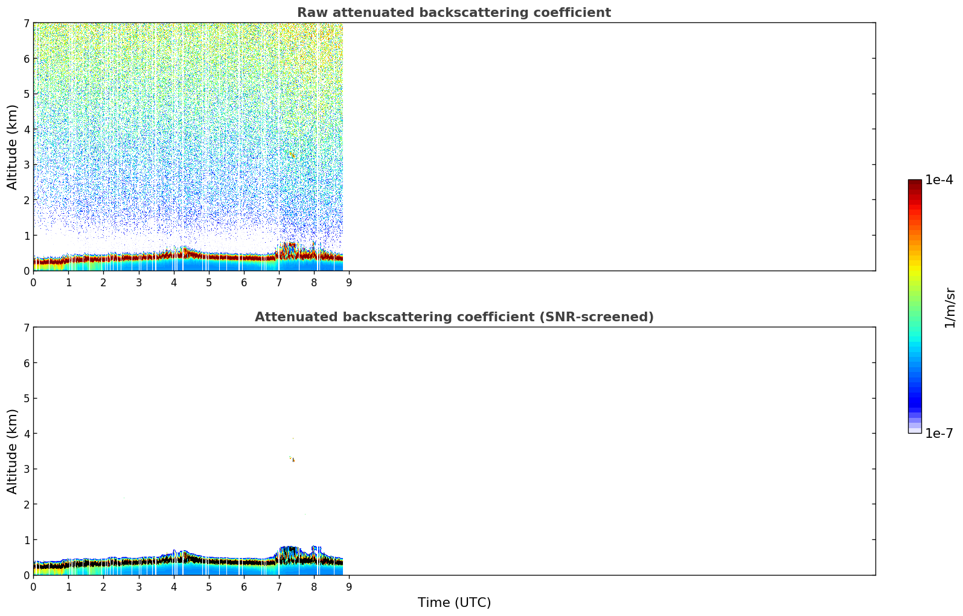
Task: Click x-axis tick '9' on the raw plot
Action: pyautogui.click(x=348, y=282)
